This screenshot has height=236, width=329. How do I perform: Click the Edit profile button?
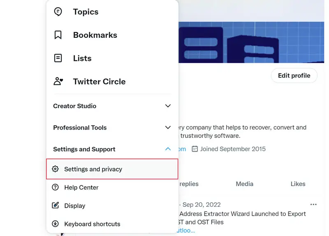[x=294, y=76]
